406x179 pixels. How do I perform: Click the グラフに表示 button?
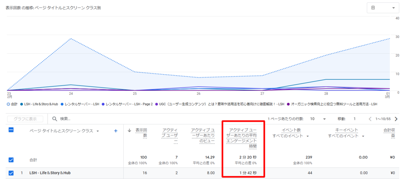coord(25,119)
